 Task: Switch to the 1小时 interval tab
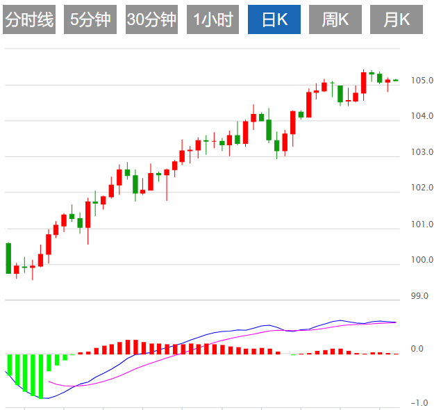coord(213,20)
